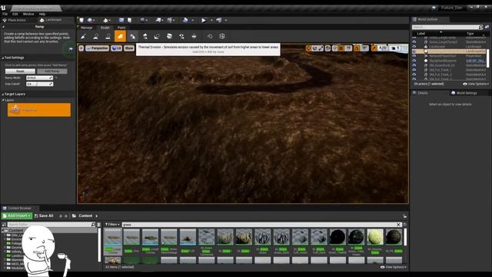Open Content Browser View Options dropdown
Screen dimensions: 492x277
393,267
